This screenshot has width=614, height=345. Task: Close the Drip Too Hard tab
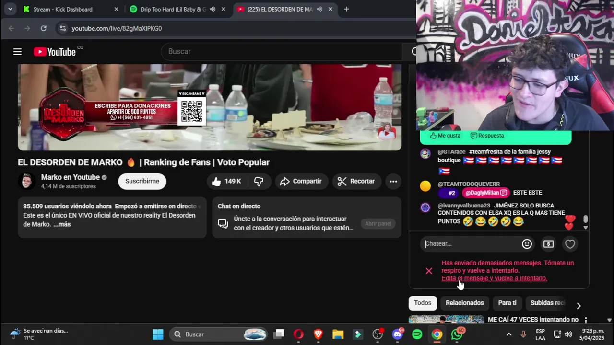point(223,9)
